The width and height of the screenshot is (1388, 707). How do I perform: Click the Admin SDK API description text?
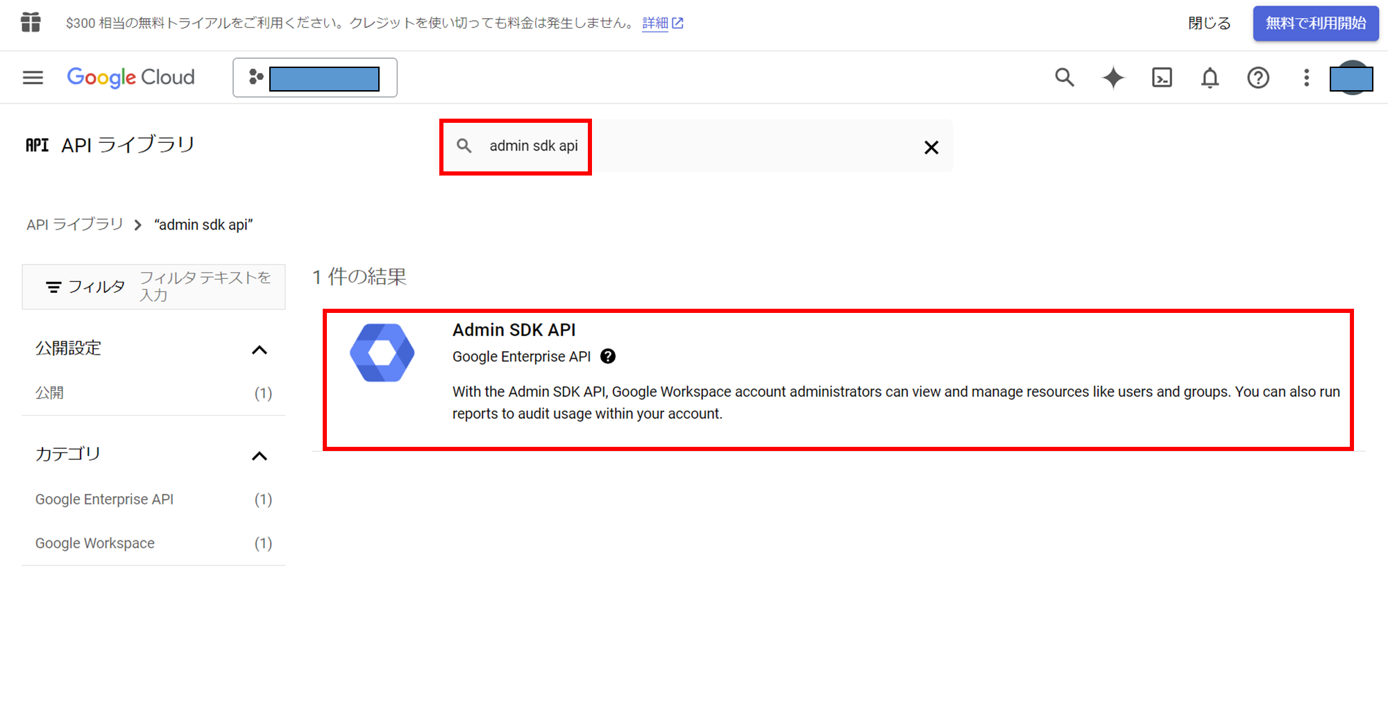tap(896, 402)
